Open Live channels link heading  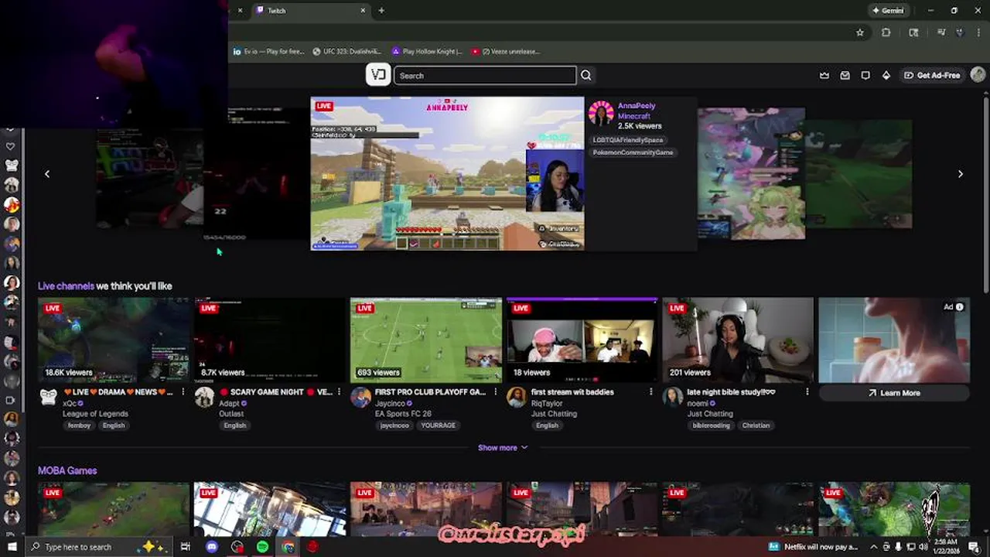click(x=67, y=286)
